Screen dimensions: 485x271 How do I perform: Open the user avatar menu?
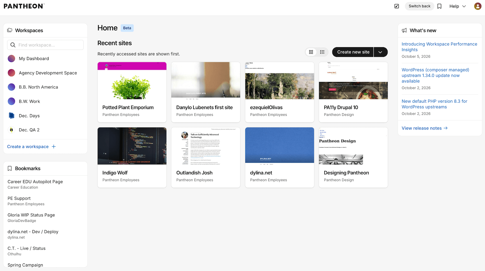[x=478, y=6]
